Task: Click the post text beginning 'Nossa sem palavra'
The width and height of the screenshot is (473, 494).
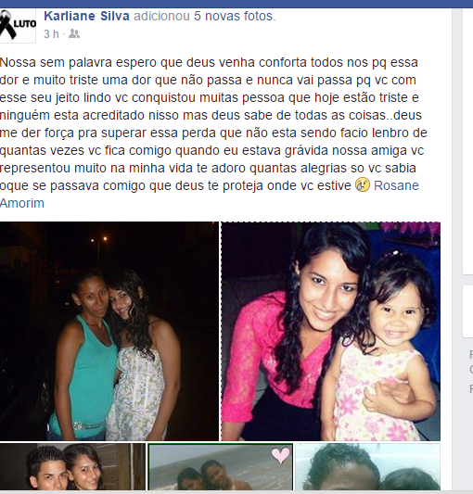Action: pyautogui.click(x=213, y=133)
